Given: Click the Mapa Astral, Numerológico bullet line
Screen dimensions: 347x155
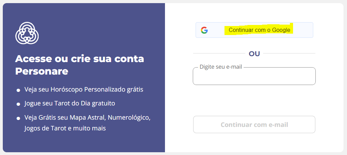Looking at the screenshot, I should pos(87,118).
